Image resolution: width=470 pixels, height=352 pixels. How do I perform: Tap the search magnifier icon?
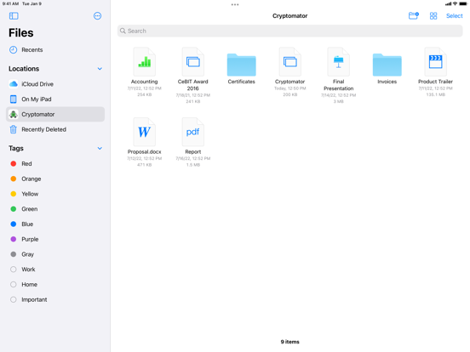123,31
